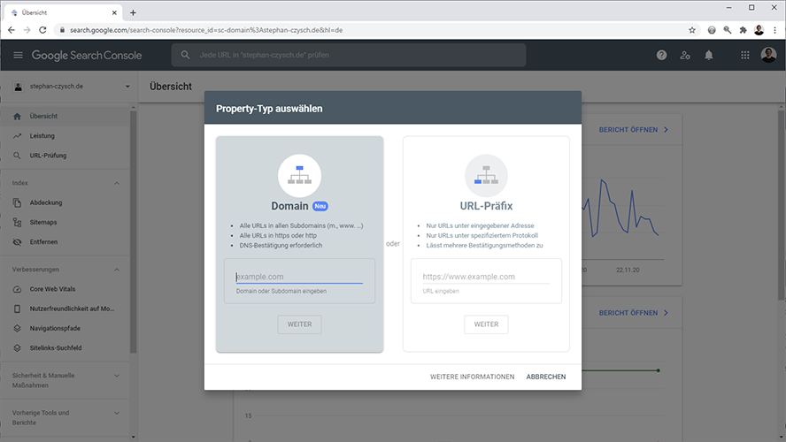The height and width of the screenshot is (442, 786).
Task: Open the Abdeckung report
Action: click(x=65, y=202)
